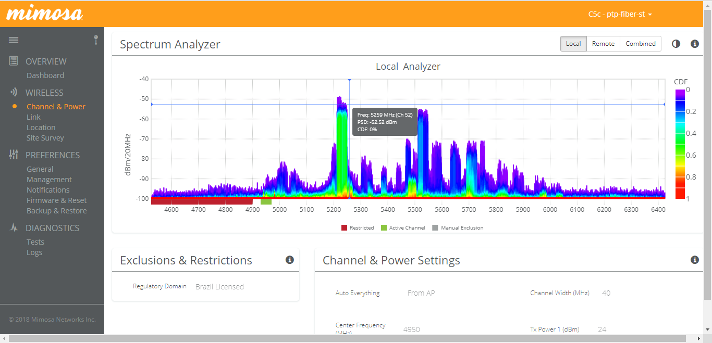
Task: Open the Site Survey page
Action: 45,138
